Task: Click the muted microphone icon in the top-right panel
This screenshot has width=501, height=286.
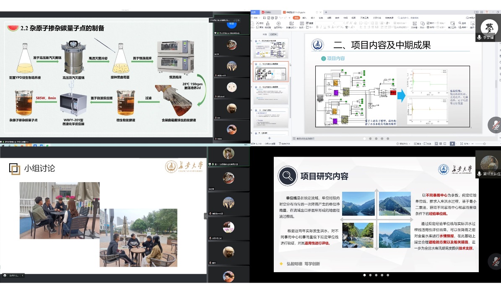Action: point(495,125)
